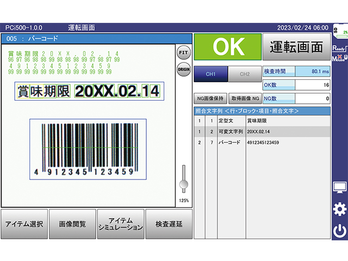Click the NG数 label
The image size is (348, 261).
tap(279, 98)
